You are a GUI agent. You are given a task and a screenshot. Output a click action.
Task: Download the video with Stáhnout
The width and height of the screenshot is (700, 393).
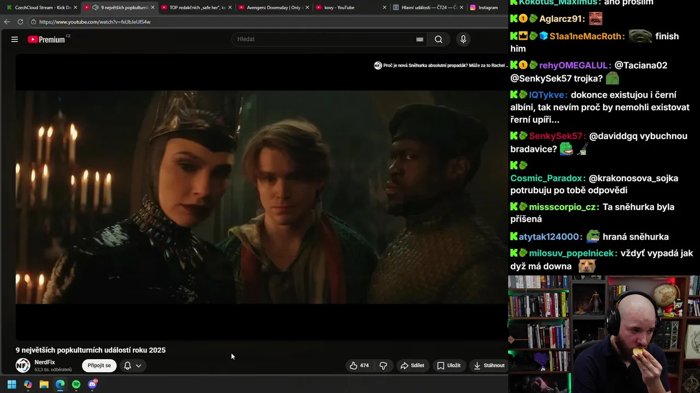pyautogui.click(x=489, y=366)
